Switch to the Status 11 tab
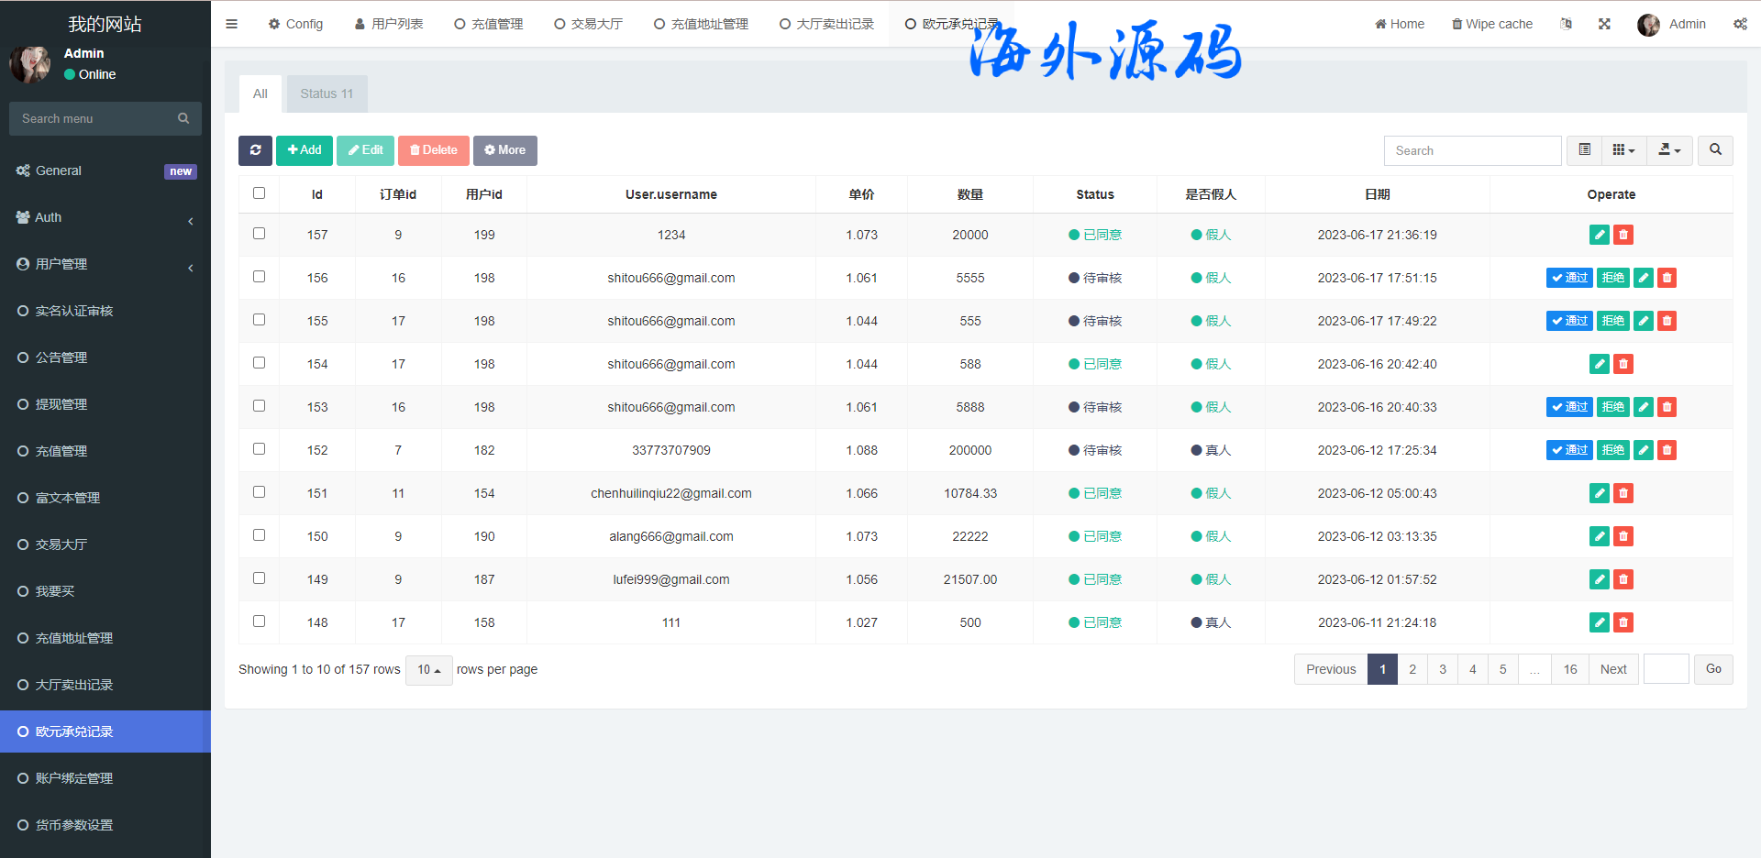 coord(327,93)
